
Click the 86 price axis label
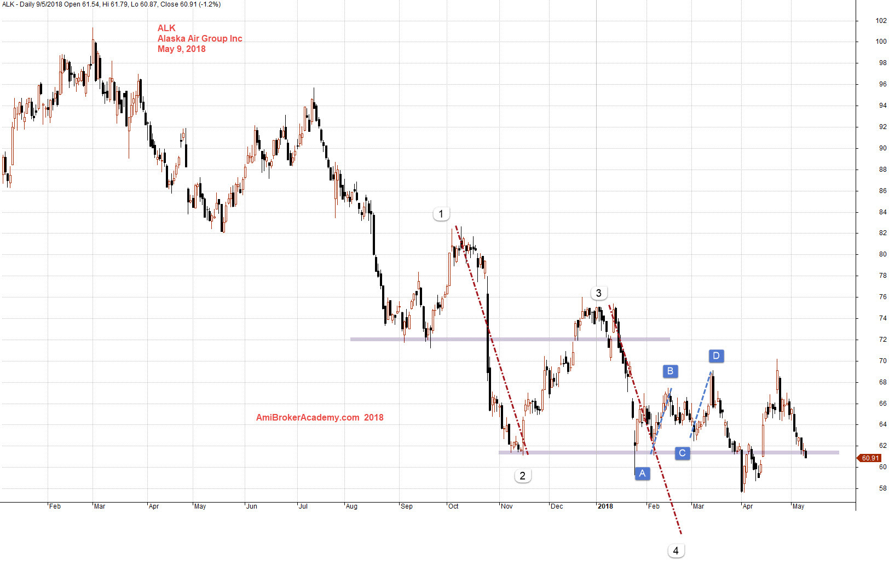pyautogui.click(x=883, y=191)
